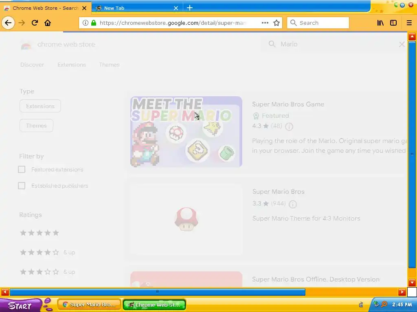Bookmark this page with the star icon
Screen dimensions: 417x312
click(x=277, y=23)
